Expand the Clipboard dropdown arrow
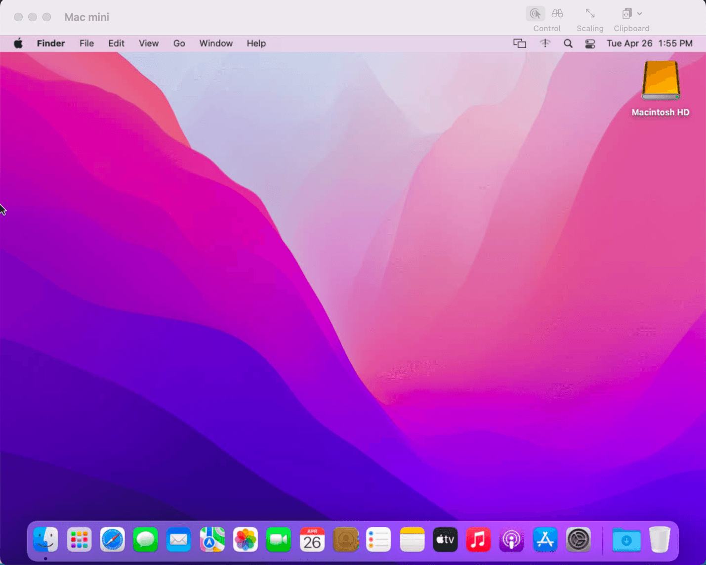The image size is (706, 565). point(640,14)
